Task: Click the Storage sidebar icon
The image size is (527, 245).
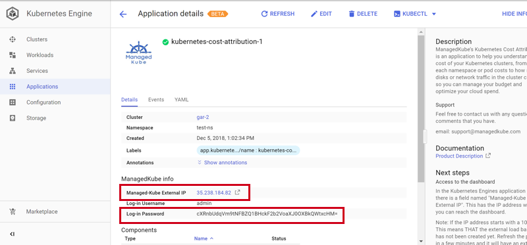Action: (13, 118)
